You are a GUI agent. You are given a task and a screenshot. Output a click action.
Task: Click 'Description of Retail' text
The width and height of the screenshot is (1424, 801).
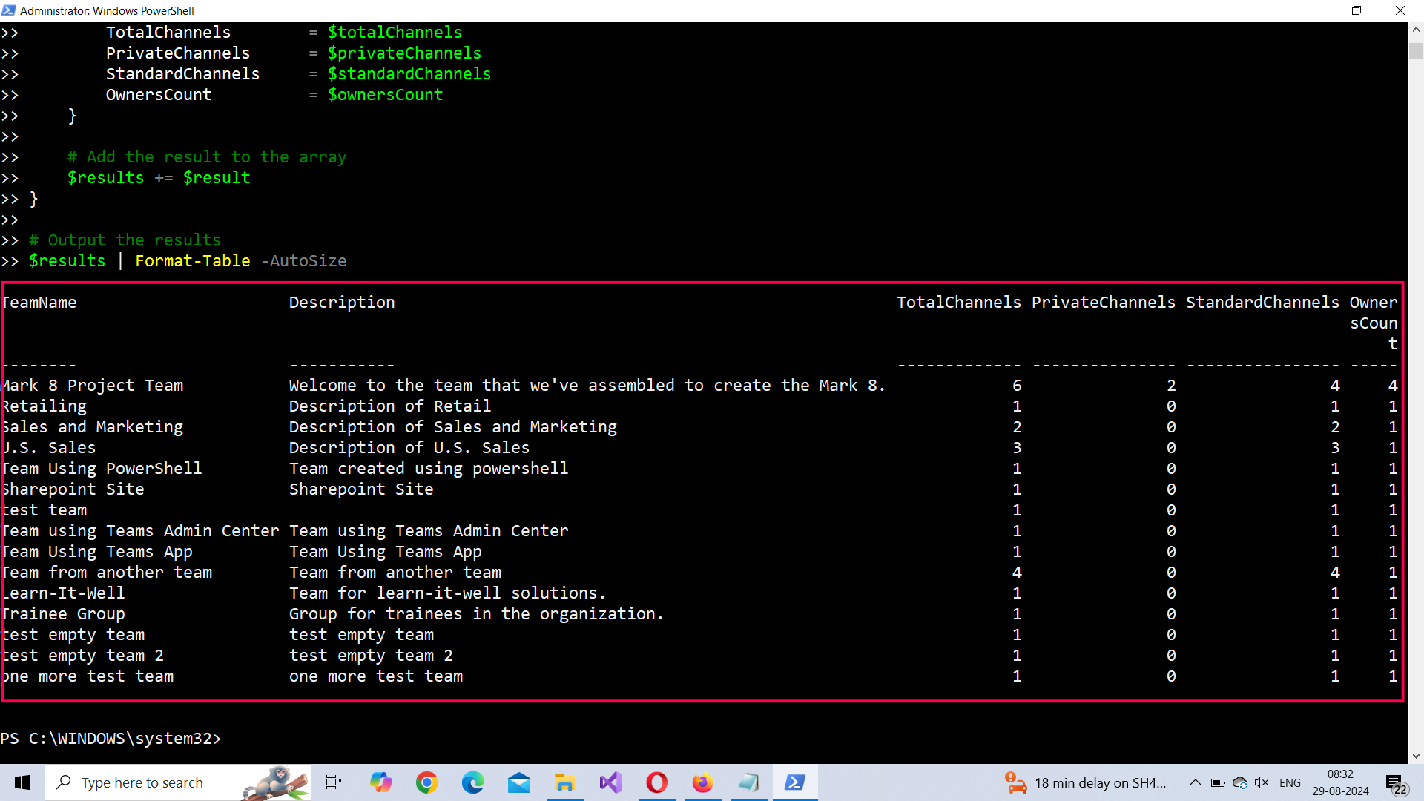pyautogui.click(x=390, y=406)
